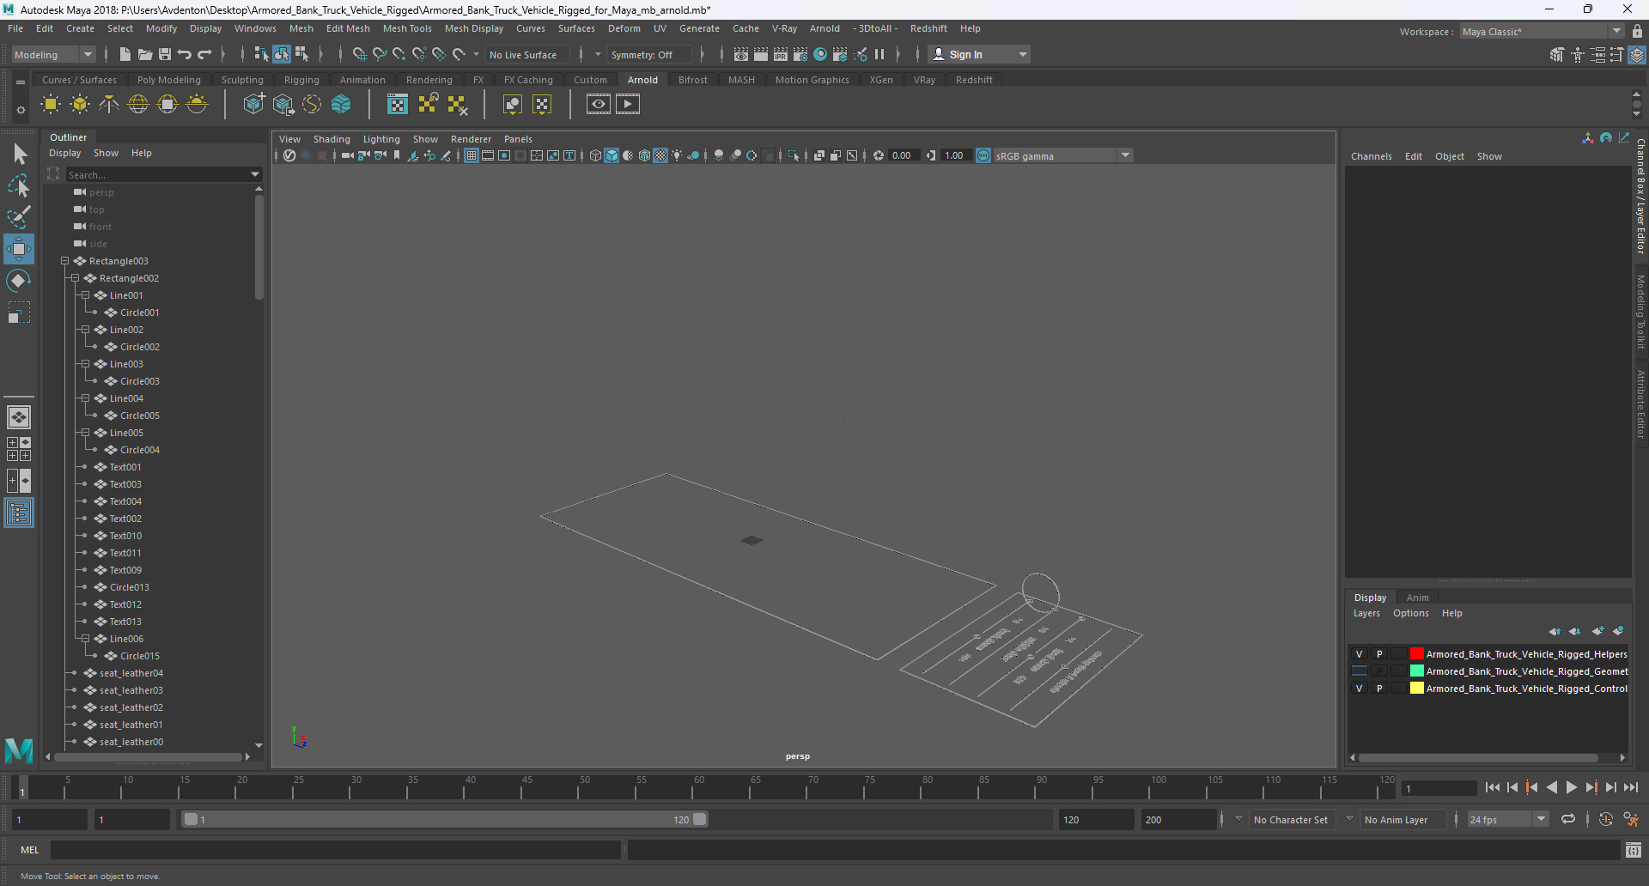The height and width of the screenshot is (886, 1649).
Task: Click the Undo arrow icon
Action: (x=185, y=54)
